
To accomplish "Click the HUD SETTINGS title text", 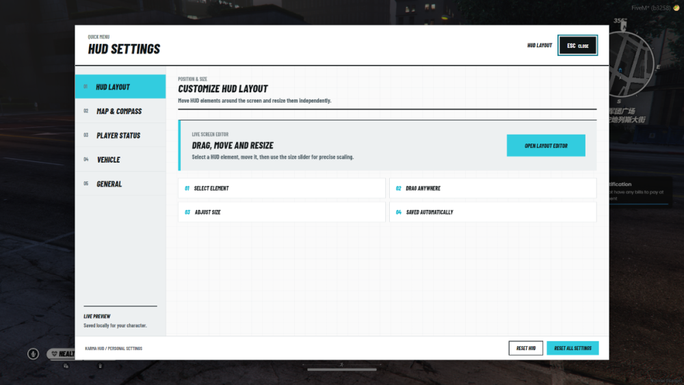I will tap(124, 49).
